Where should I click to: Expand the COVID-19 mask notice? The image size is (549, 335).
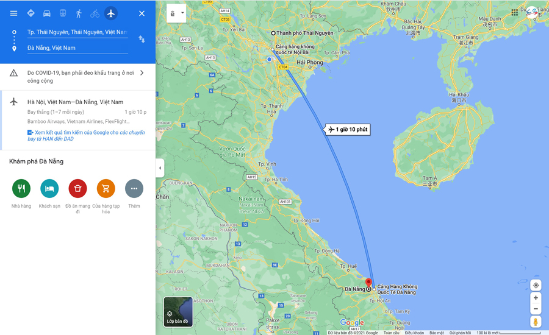[x=77, y=77]
